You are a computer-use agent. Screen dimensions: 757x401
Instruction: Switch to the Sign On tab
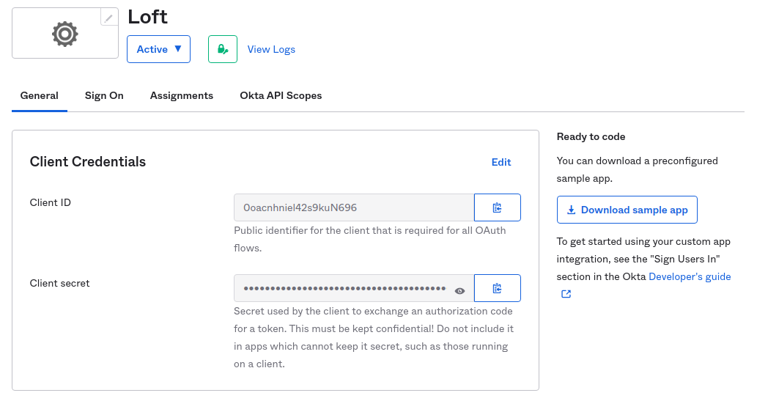pyautogui.click(x=104, y=95)
